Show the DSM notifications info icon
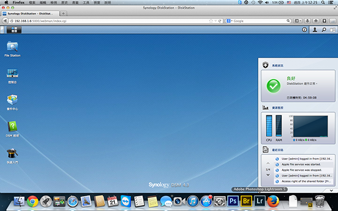The height and width of the screenshot is (211, 338). pos(304,30)
